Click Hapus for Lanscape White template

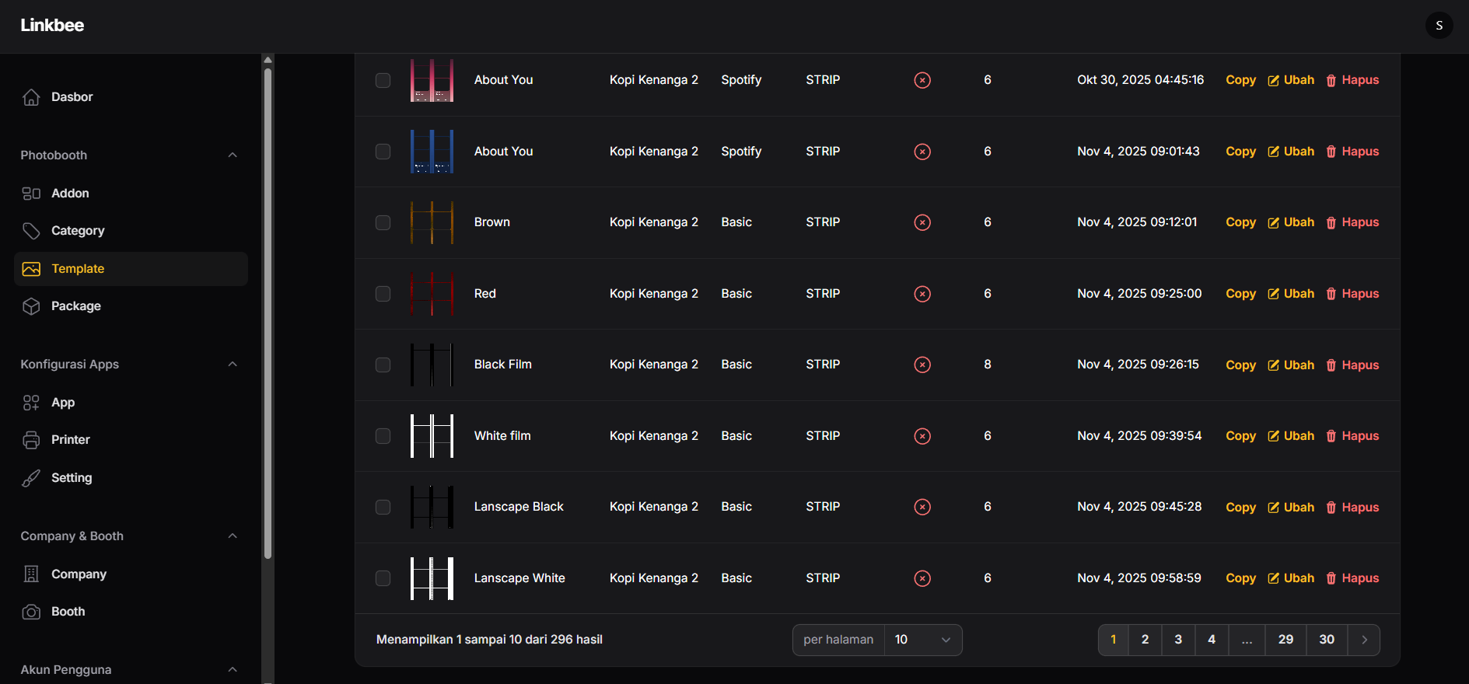(x=1352, y=578)
